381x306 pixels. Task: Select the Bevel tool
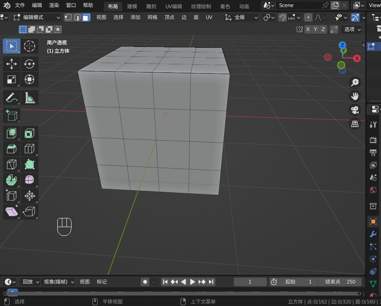pyautogui.click(x=11, y=149)
